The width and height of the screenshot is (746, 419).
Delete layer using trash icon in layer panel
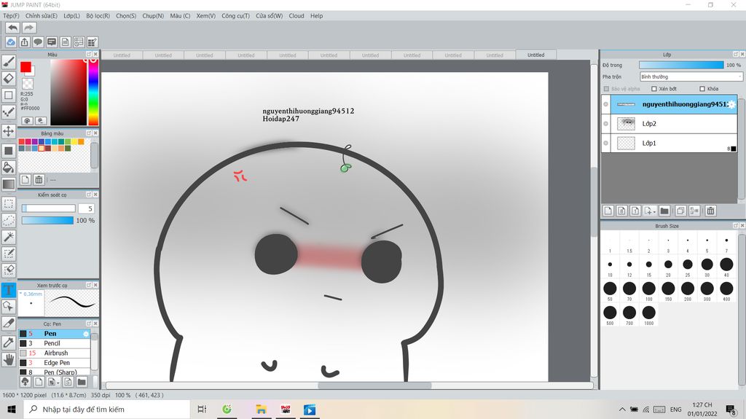pos(710,211)
